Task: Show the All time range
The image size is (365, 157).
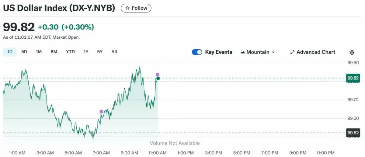Action: pos(114,52)
